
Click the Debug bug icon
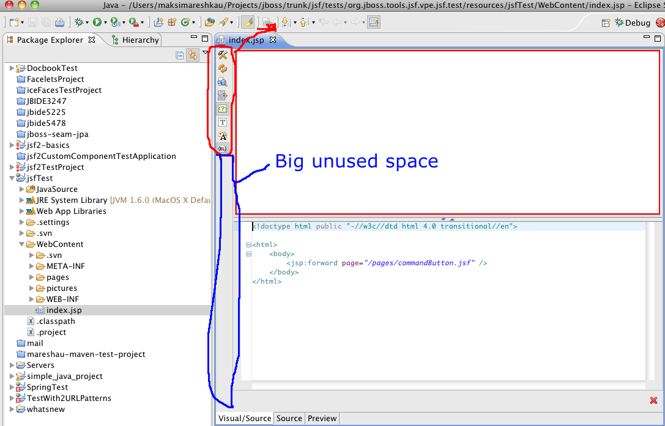79,22
